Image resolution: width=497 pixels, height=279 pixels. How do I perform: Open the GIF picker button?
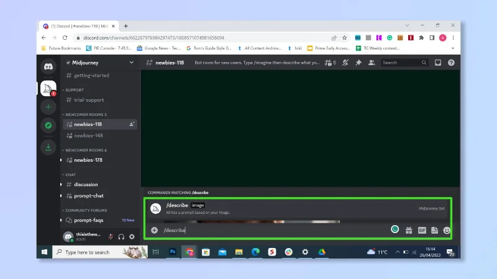pos(422,230)
